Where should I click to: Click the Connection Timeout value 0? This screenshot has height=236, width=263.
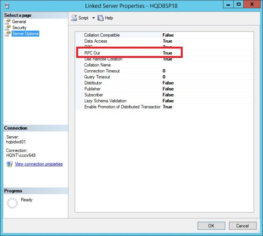[164, 71]
